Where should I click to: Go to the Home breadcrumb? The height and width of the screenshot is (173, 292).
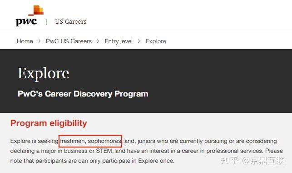coord(25,41)
